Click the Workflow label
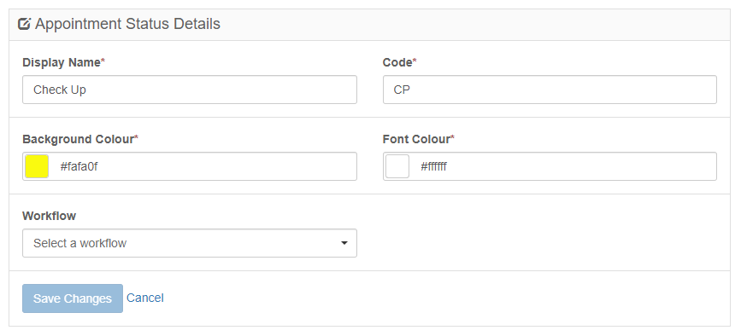This screenshot has height=336, width=741. click(x=50, y=217)
